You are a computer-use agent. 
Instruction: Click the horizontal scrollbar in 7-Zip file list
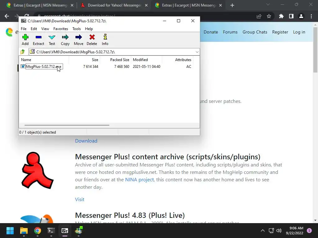click(x=67, y=125)
